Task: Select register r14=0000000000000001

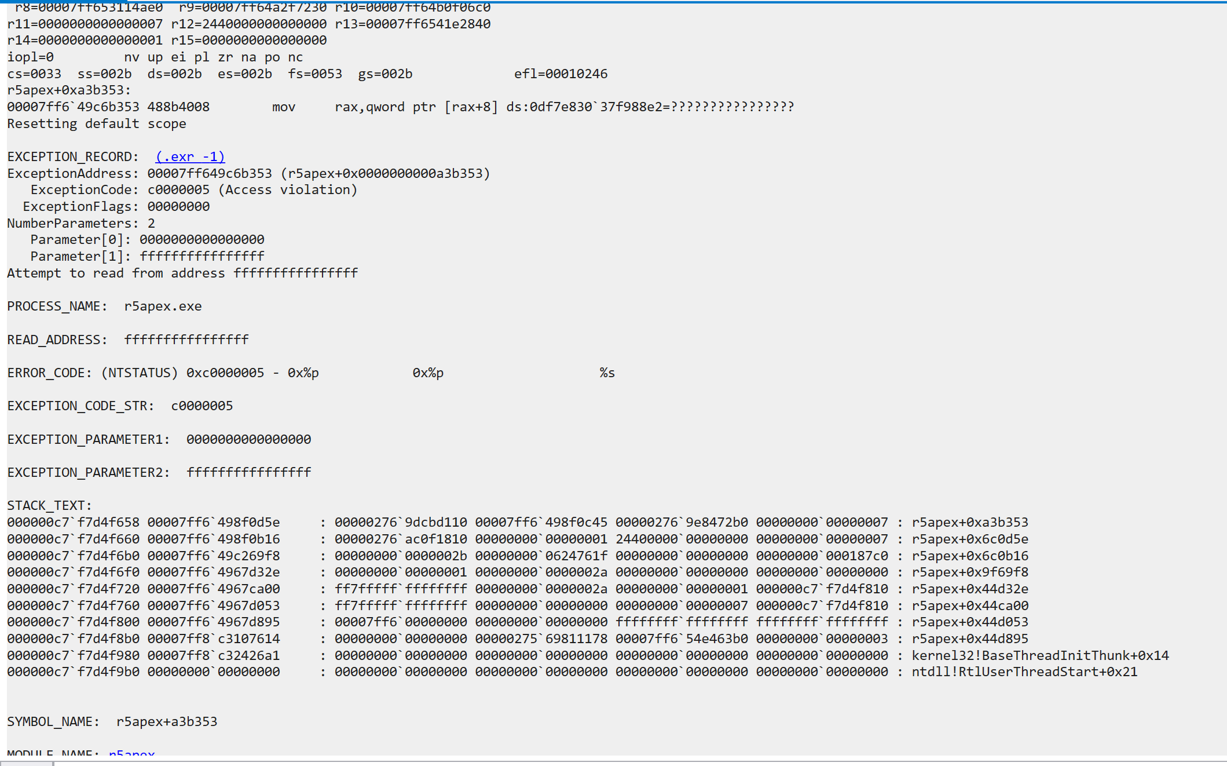Action: pyautogui.click(x=85, y=41)
